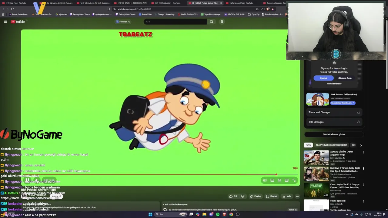Expand Title Changes section
This screenshot has height=218, width=388.
tap(334, 122)
